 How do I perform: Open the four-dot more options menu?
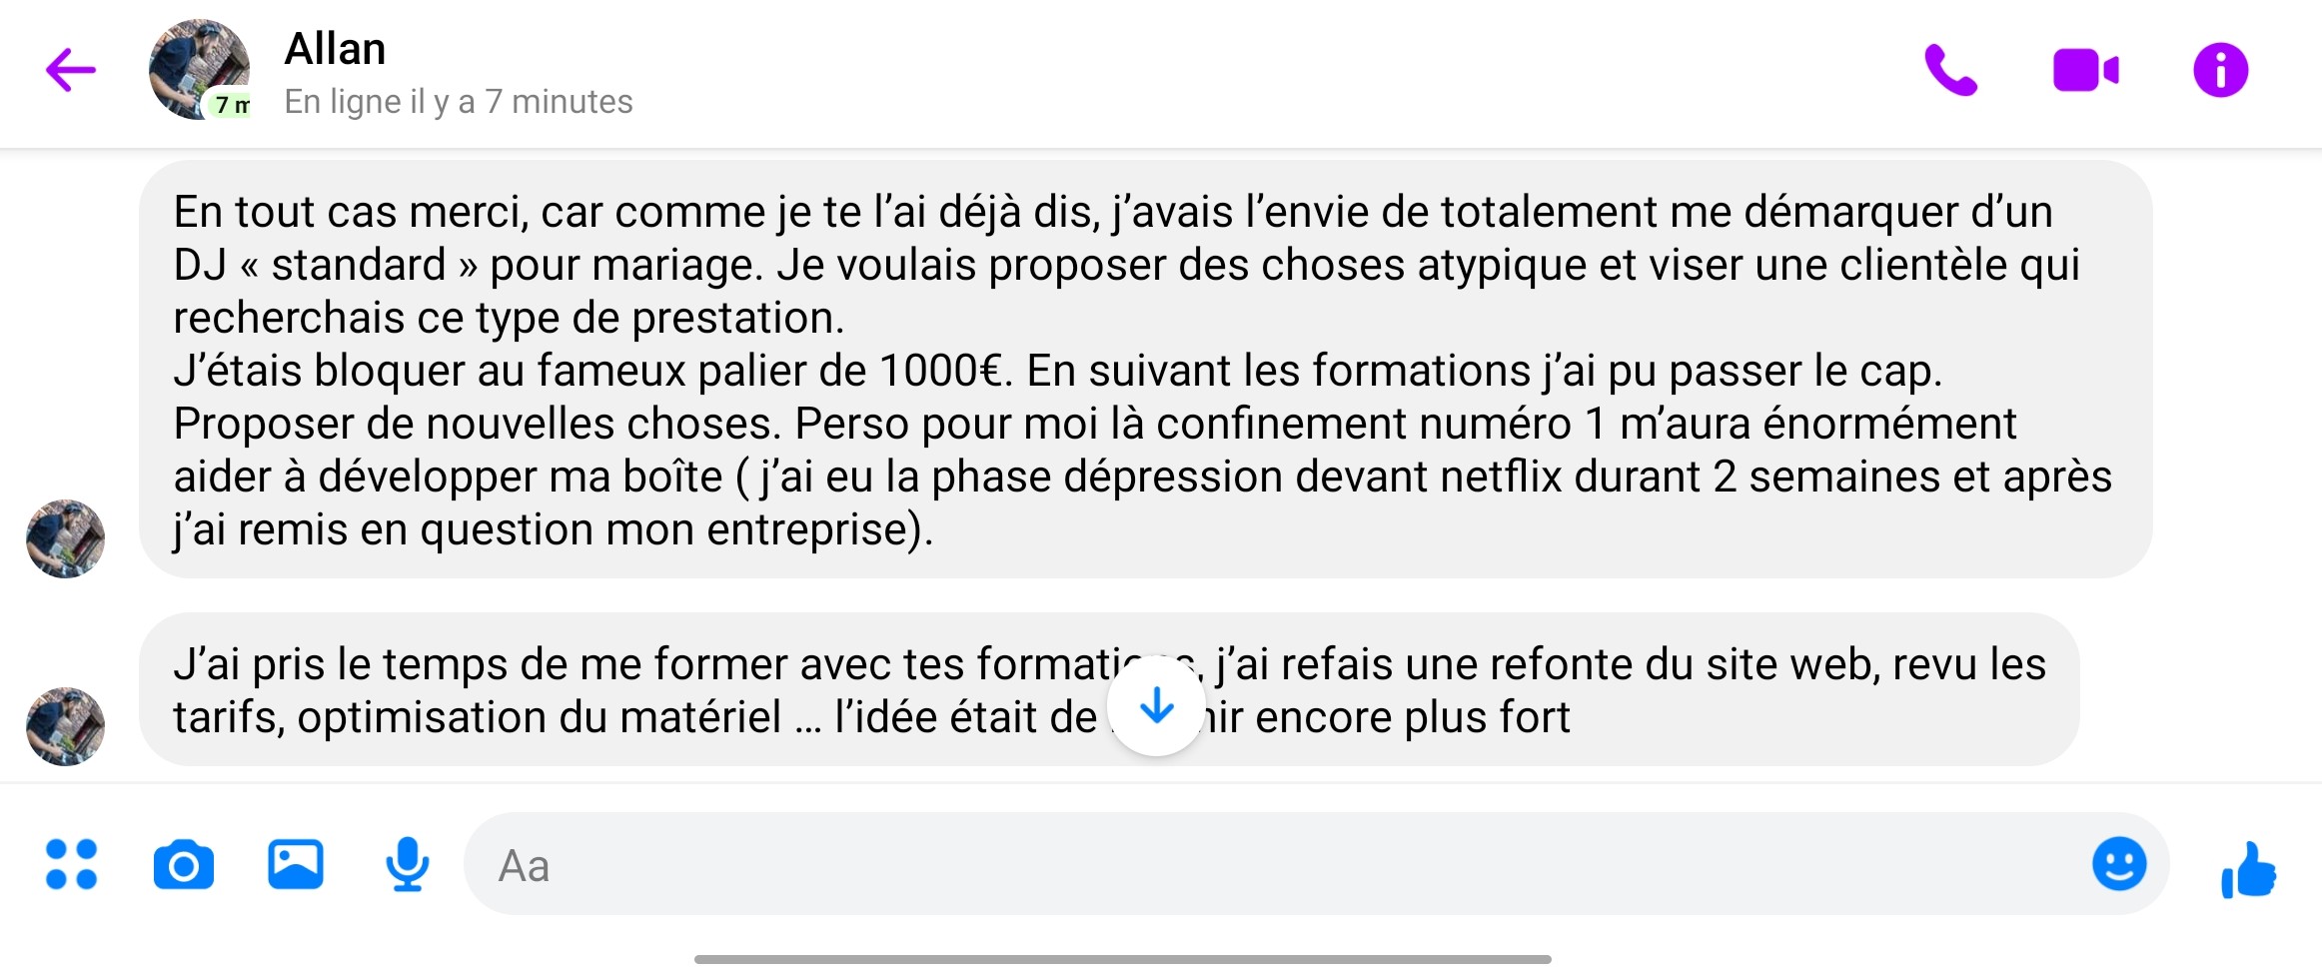coord(72,864)
